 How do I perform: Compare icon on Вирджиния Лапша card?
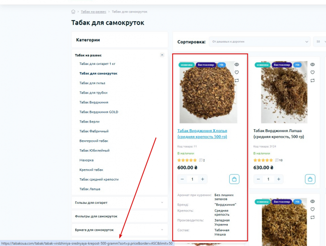(313, 80)
